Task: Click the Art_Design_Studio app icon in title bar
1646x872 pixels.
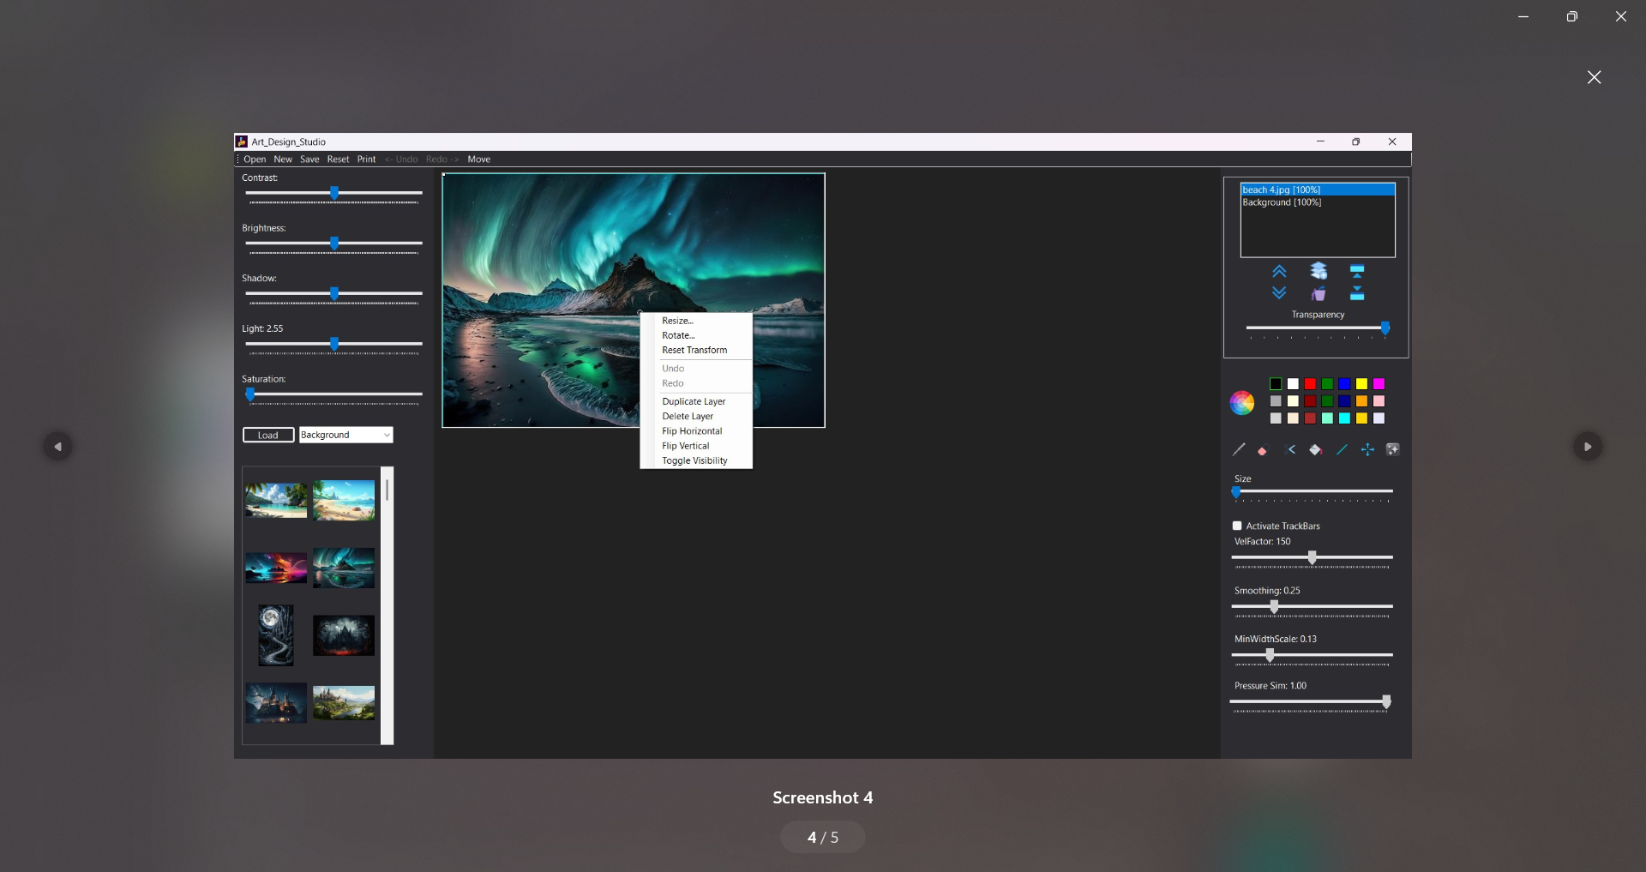Action: [x=242, y=141]
